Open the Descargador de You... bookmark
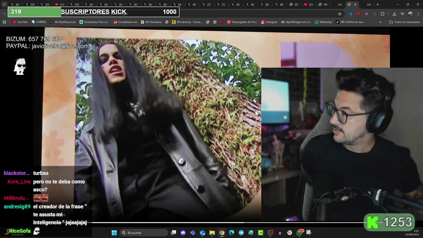Viewport: 423px width, 238px height. coord(242,22)
